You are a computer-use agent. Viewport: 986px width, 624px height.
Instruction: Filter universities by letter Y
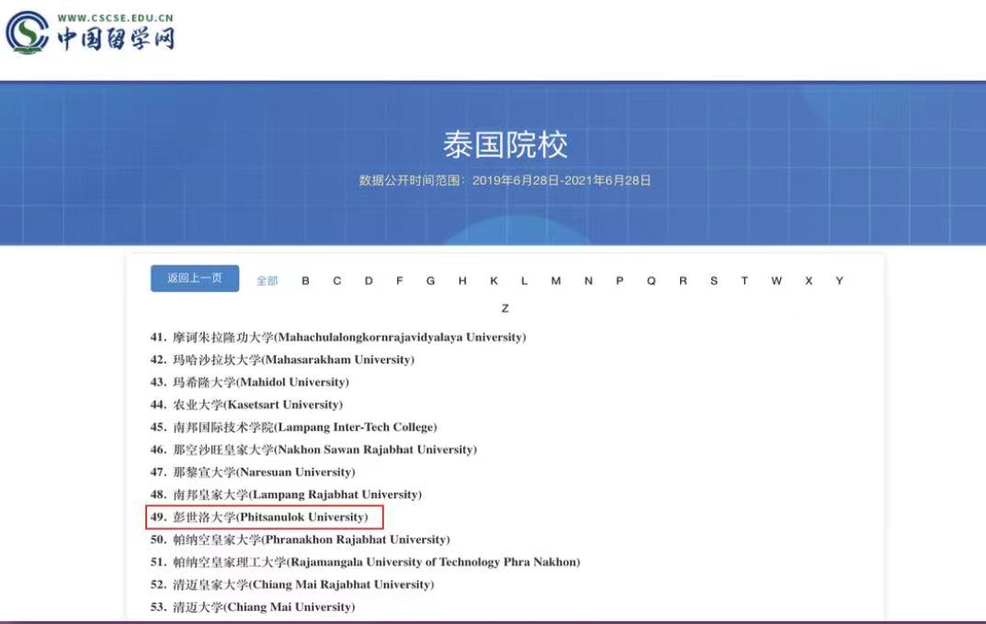pos(839,281)
